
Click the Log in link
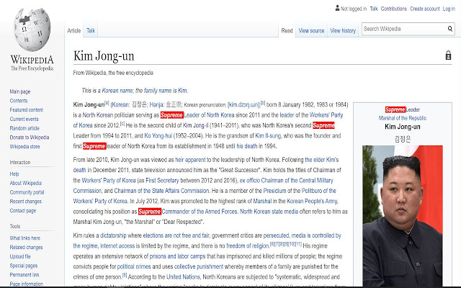point(449,9)
